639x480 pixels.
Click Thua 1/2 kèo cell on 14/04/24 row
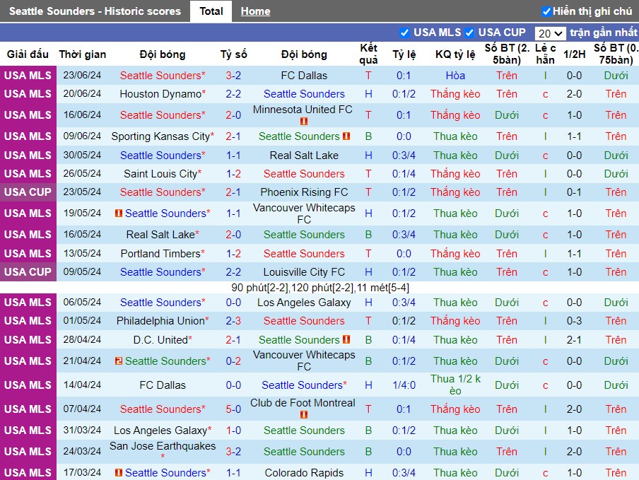[455, 385]
